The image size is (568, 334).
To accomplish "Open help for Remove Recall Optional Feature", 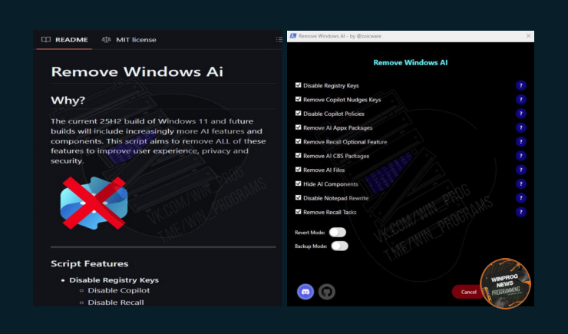I will 521,141.
